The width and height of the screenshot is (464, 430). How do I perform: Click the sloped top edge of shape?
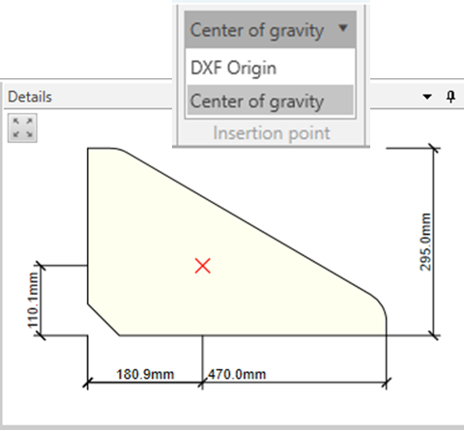[245, 222]
